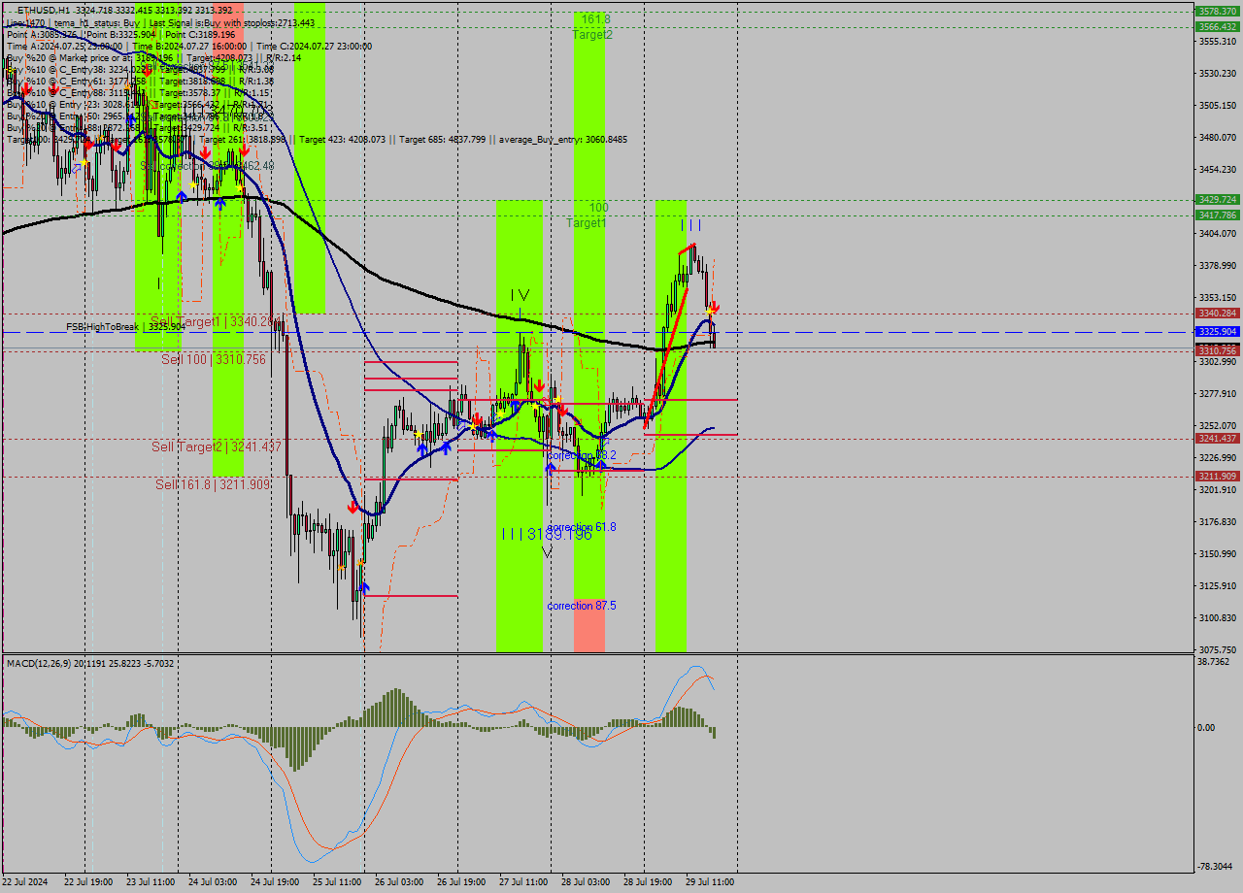1243x893 pixels.
Task: Click the red down arrow above the 24 Jul highs
Action: coord(244,151)
